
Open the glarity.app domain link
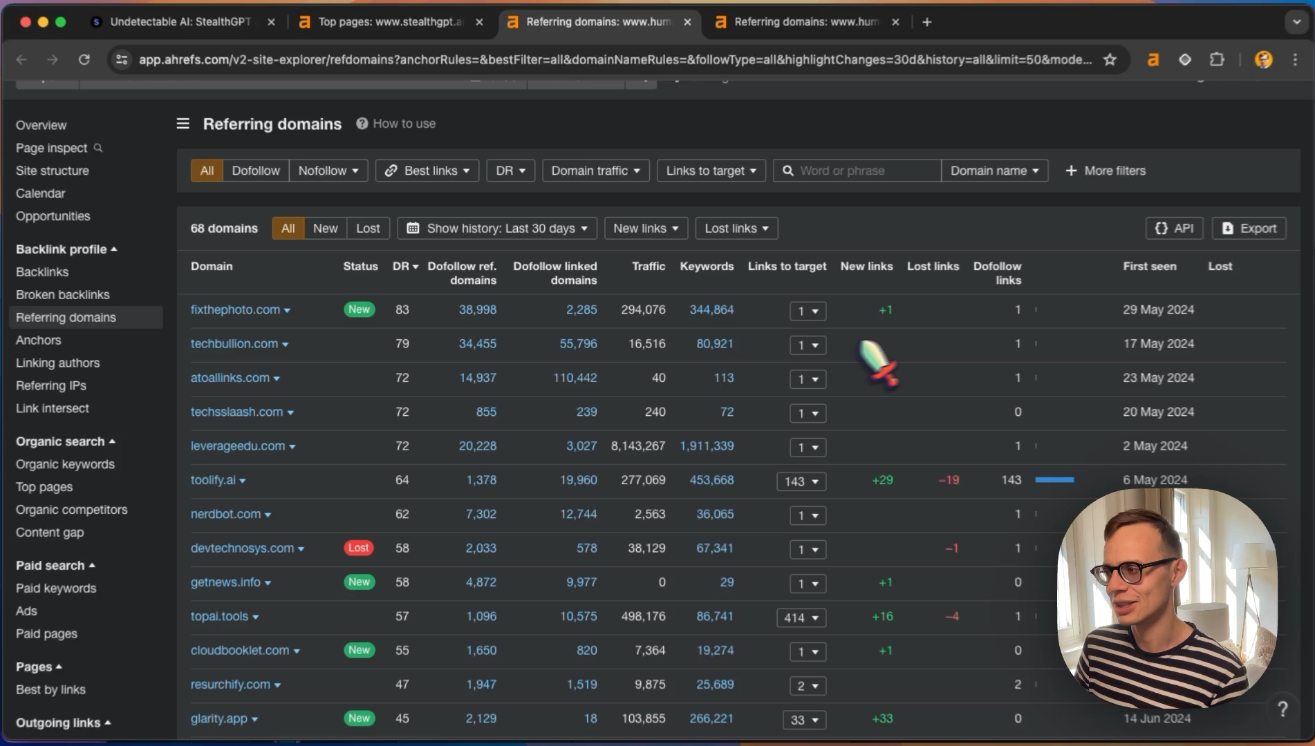(x=219, y=718)
